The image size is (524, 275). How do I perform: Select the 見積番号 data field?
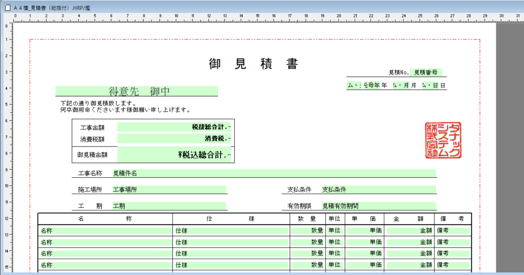426,72
